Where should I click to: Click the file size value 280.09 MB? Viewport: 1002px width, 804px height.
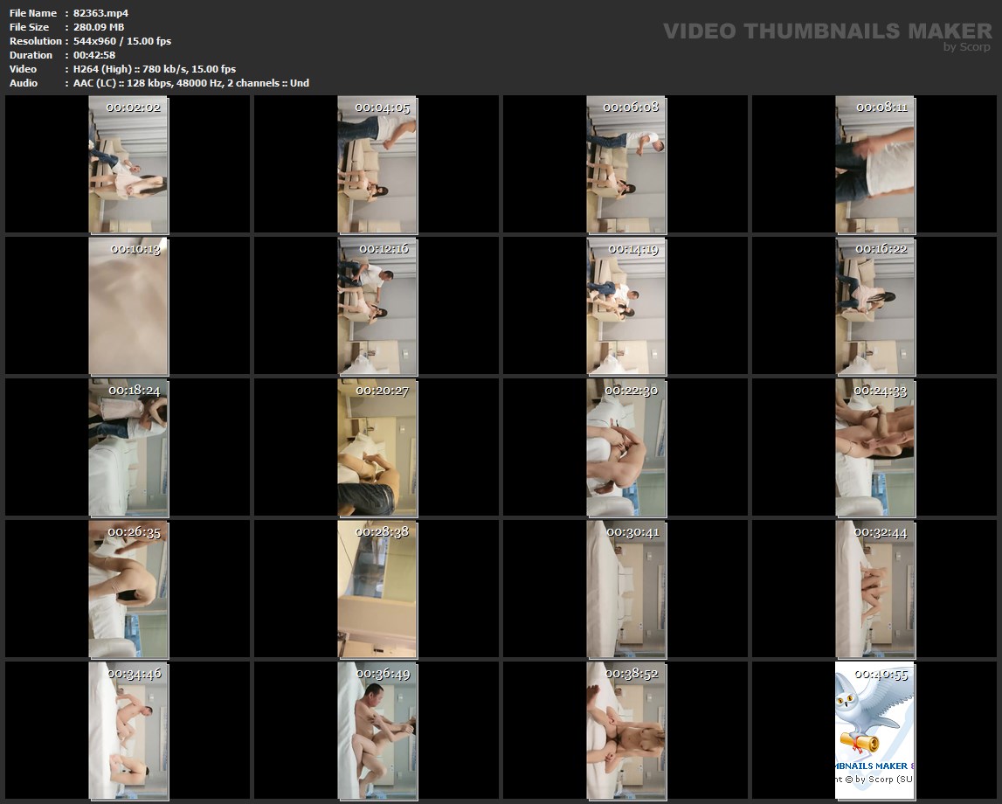(99, 27)
